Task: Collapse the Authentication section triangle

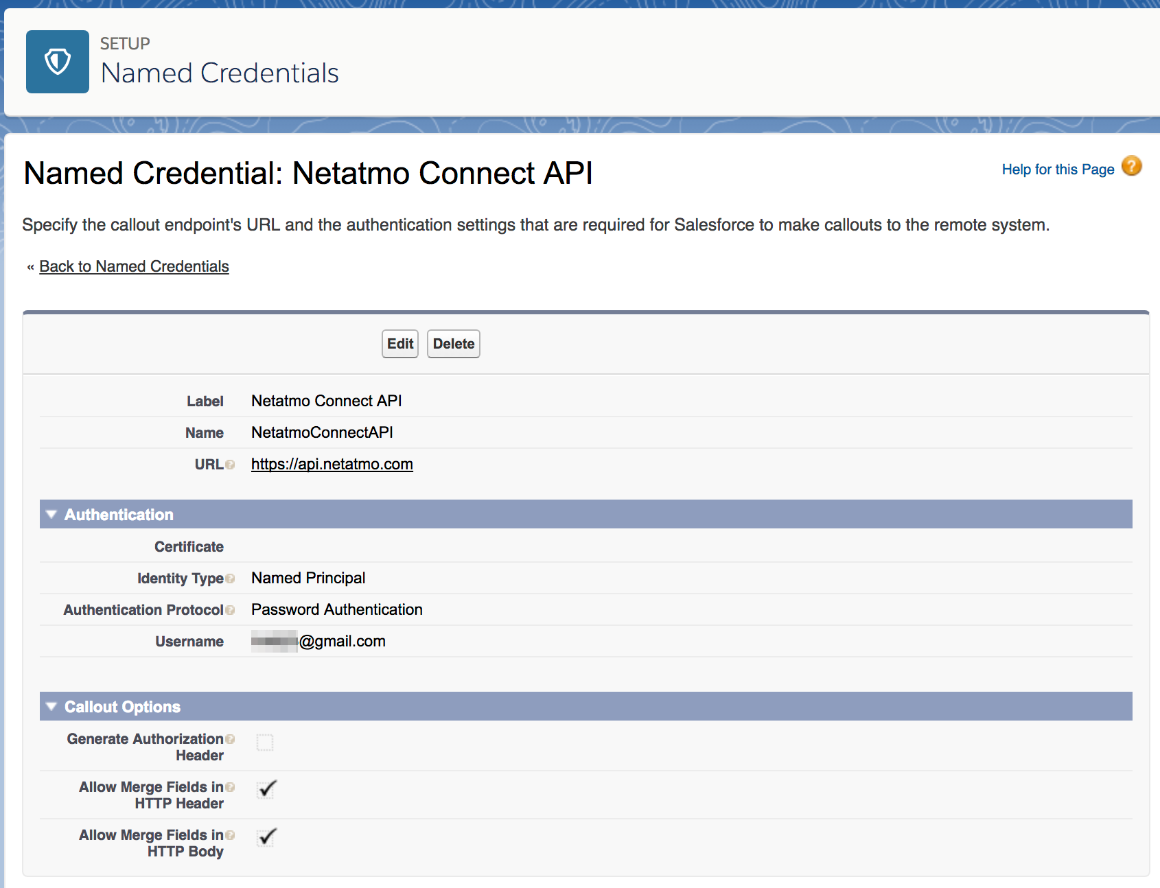Action: point(51,514)
